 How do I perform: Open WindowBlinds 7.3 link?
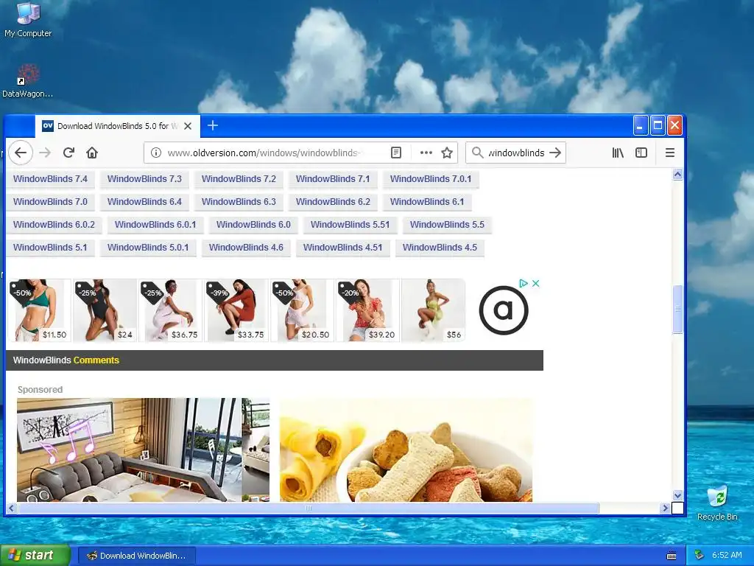point(145,179)
